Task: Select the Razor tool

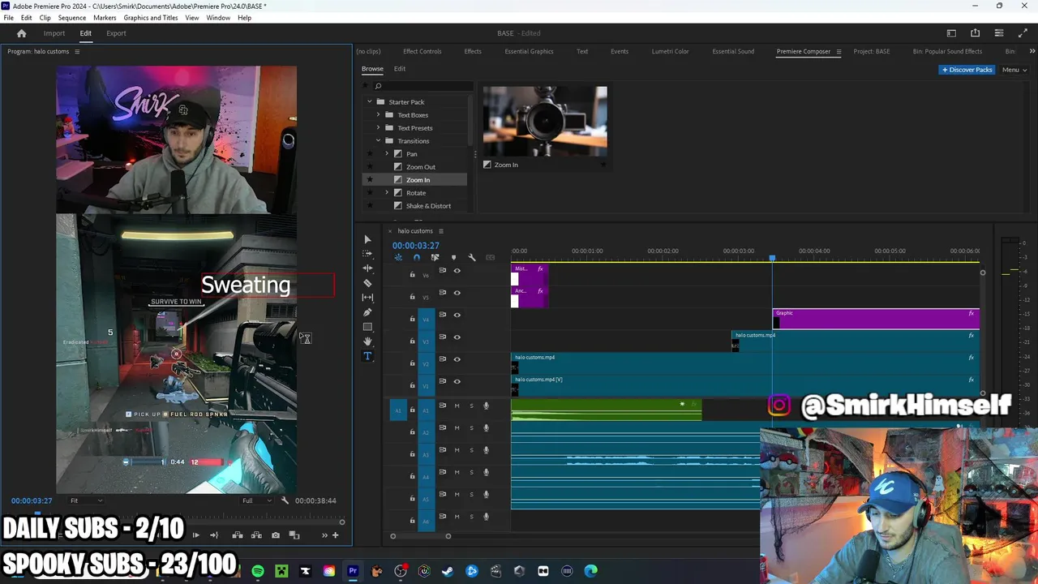Action: pos(367,282)
